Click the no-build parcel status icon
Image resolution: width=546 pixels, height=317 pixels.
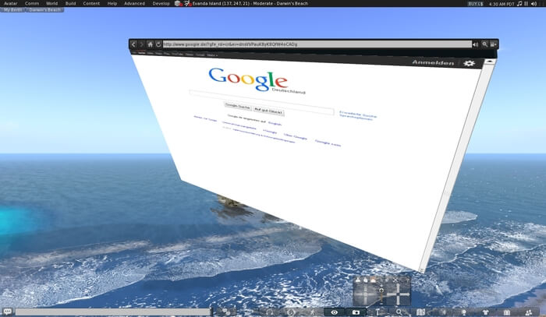pos(178,3)
